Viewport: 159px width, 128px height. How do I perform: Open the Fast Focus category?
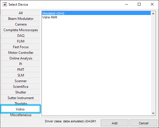tap(21, 47)
